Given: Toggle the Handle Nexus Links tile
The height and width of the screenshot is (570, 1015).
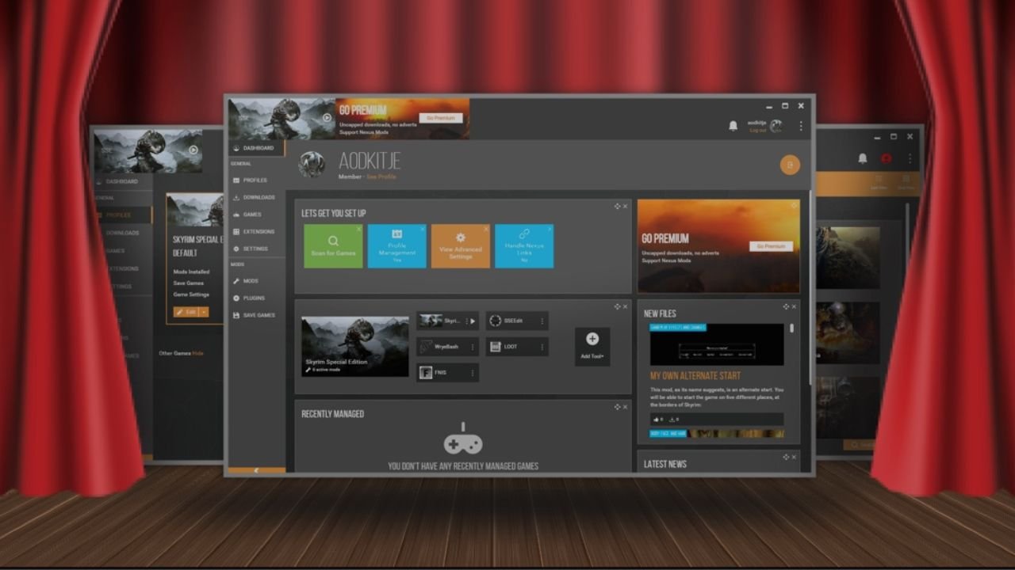Looking at the screenshot, I should point(524,246).
